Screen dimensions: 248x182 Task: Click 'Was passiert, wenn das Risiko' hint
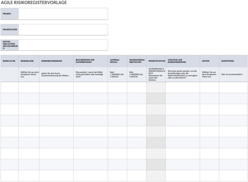tap(89, 75)
